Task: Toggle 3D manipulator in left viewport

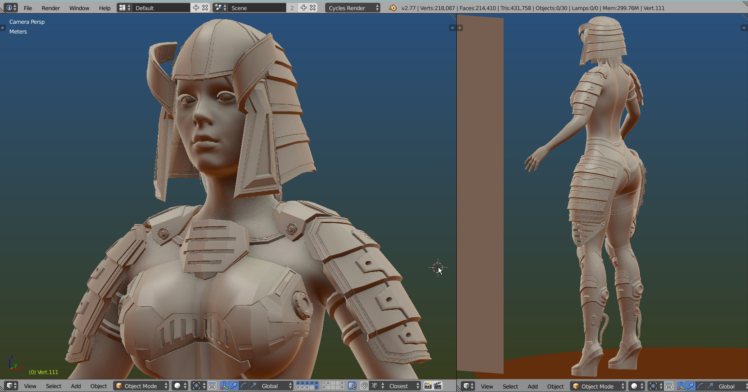Action: click(x=224, y=386)
